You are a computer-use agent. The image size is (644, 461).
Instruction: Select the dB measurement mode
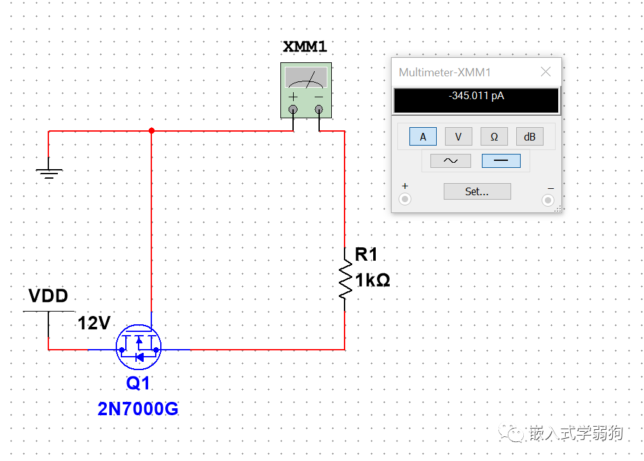530,137
